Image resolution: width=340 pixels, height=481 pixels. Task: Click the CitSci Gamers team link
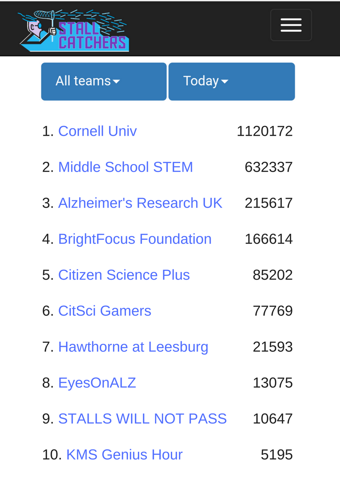pos(104,311)
